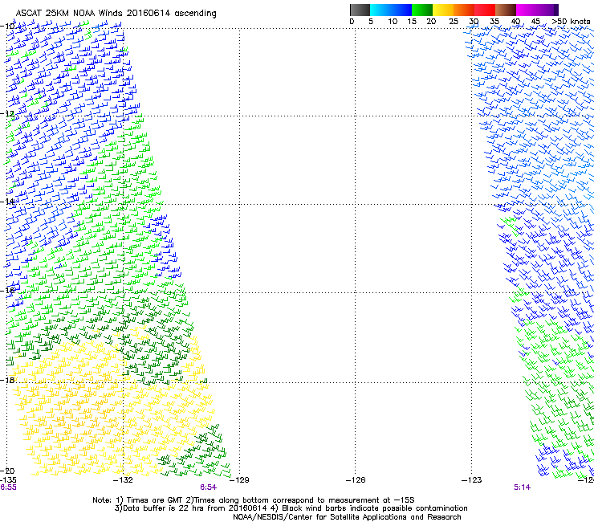Click the purple swath time '6:54'
Image resolution: width=594 pixels, height=522 pixels.
pos(209,487)
